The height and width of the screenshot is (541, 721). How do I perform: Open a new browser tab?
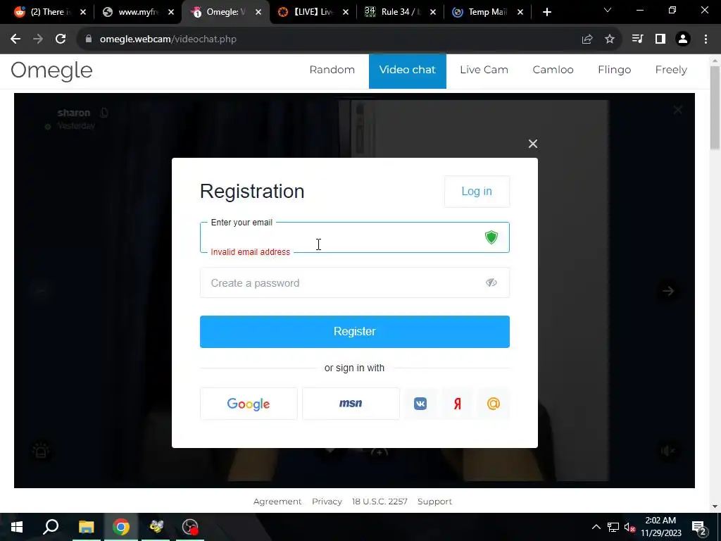click(x=546, y=13)
